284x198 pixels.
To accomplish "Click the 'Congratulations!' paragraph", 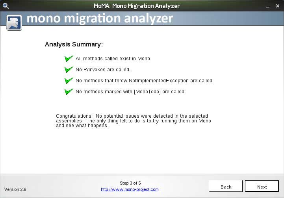I will tap(134, 121).
